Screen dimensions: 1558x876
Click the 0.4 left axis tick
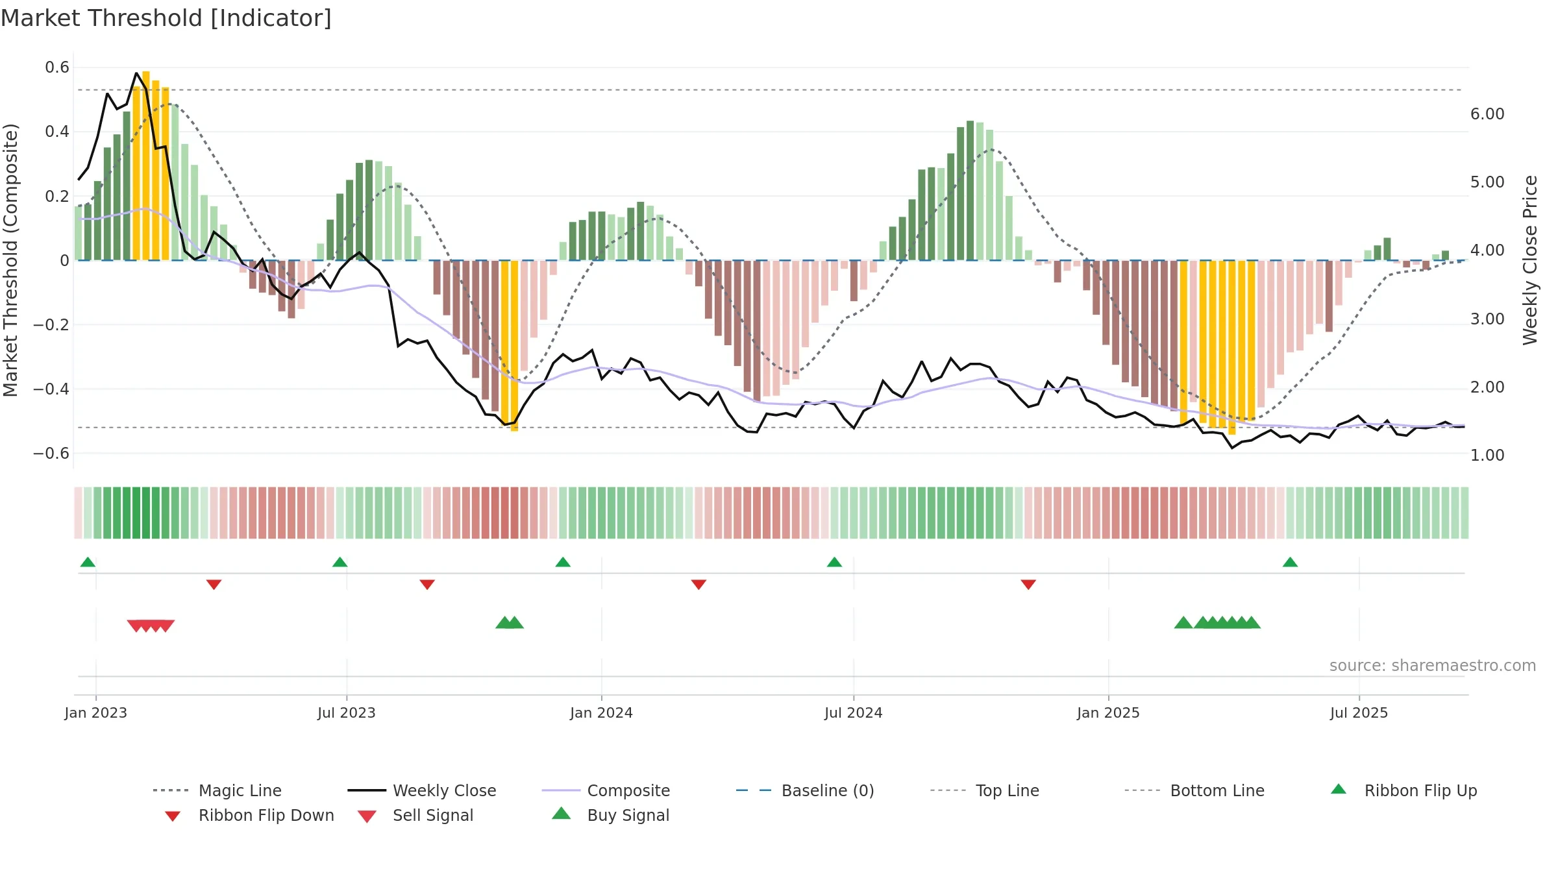pos(57,132)
